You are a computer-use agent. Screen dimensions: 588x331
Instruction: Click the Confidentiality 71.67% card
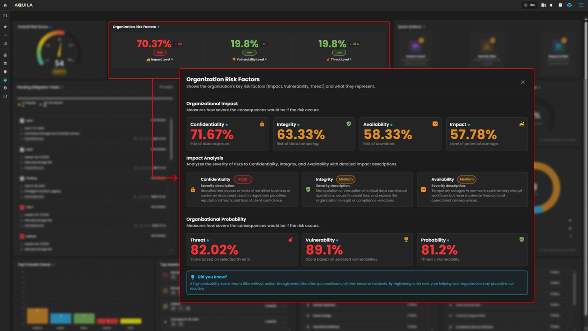point(227,134)
